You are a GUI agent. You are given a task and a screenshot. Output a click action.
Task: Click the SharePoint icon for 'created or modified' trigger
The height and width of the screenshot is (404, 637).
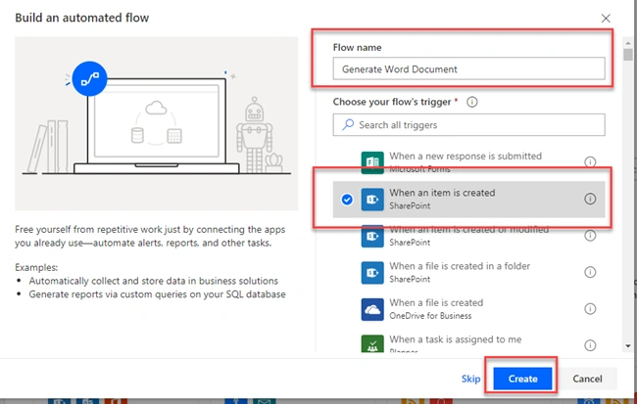click(x=372, y=236)
